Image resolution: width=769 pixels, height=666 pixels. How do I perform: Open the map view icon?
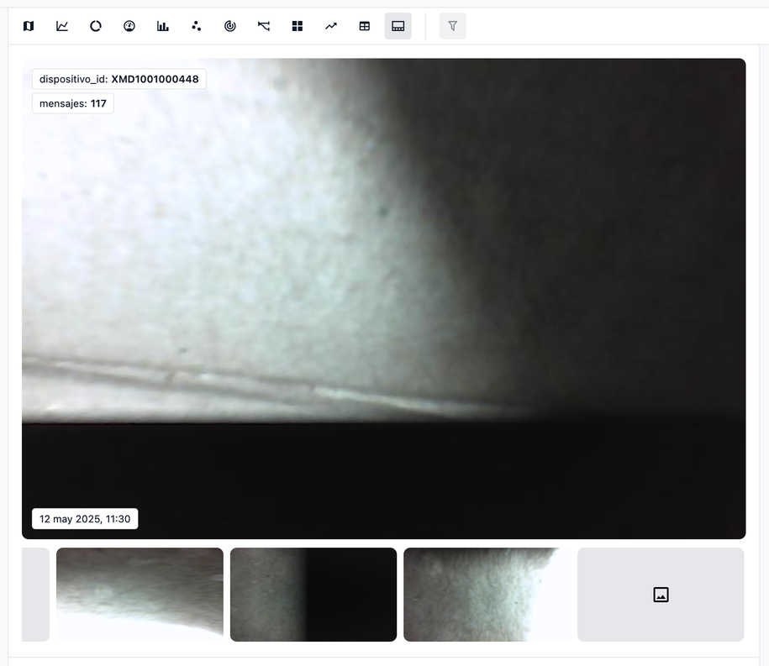point(29,26)
